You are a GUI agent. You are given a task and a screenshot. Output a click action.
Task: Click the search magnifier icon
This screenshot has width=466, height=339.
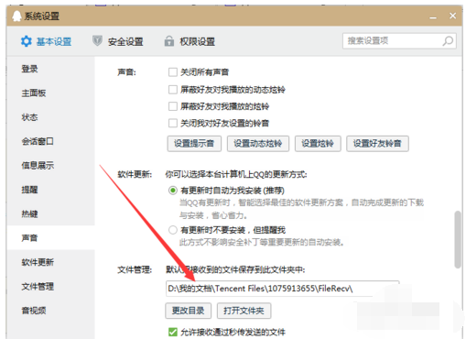click(448, 41)
